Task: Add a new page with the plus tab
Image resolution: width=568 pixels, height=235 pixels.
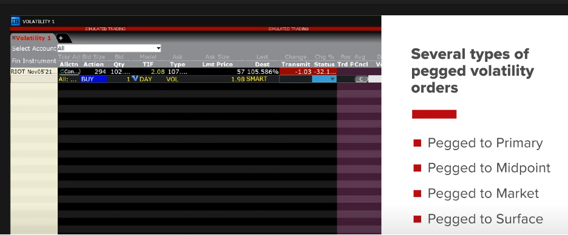Action: 61,38
